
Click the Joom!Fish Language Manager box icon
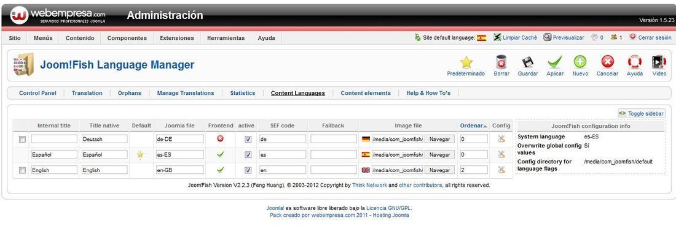[24, 64]
